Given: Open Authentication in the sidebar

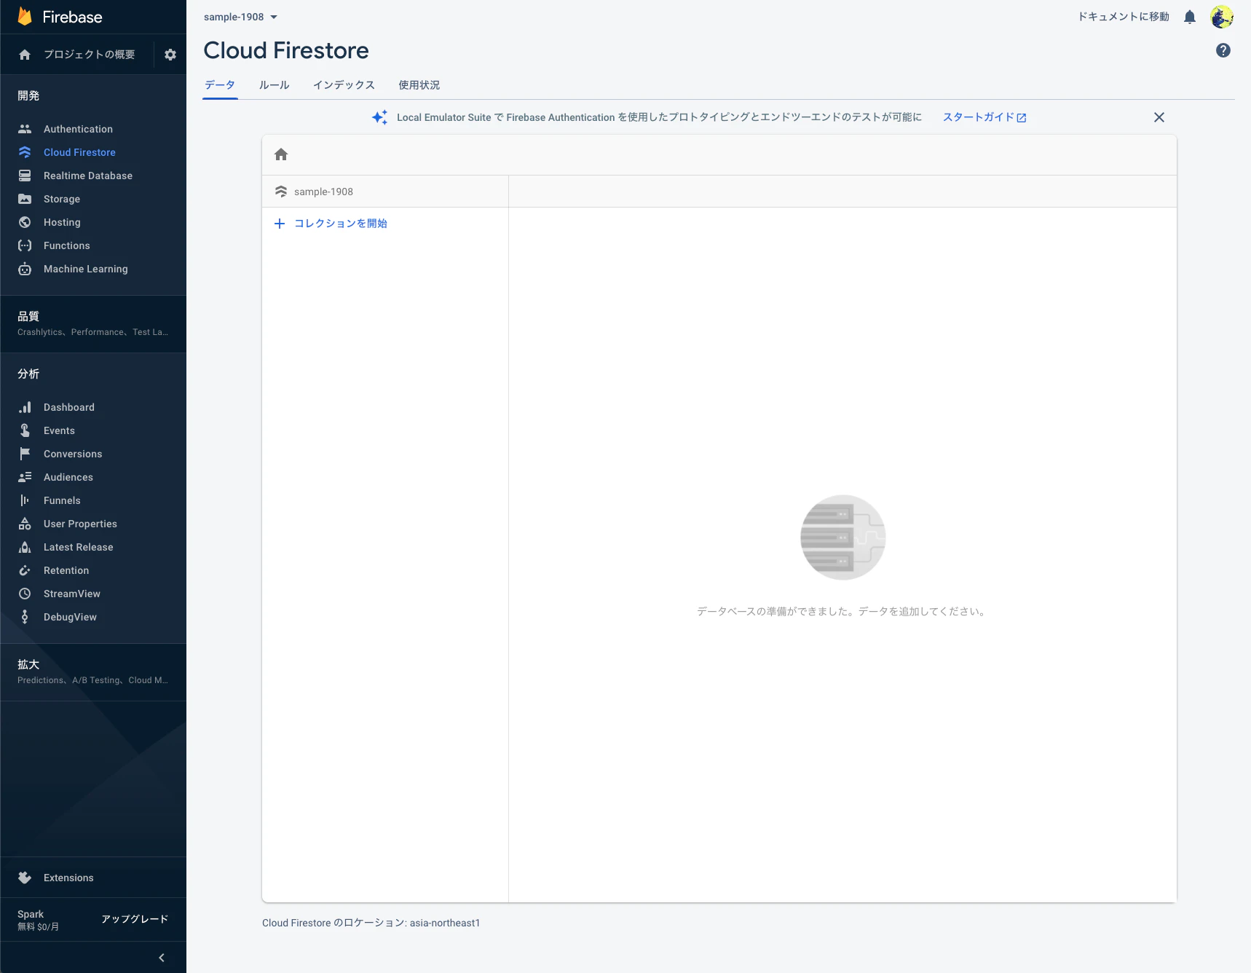Looking at the screenshot, I should [x=78, y=129].
